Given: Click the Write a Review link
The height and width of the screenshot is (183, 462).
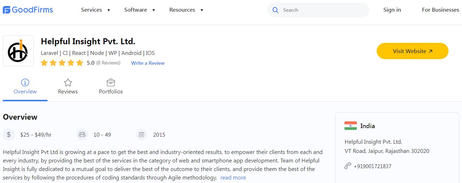Looking at the screenshot, I should [148, 63].
